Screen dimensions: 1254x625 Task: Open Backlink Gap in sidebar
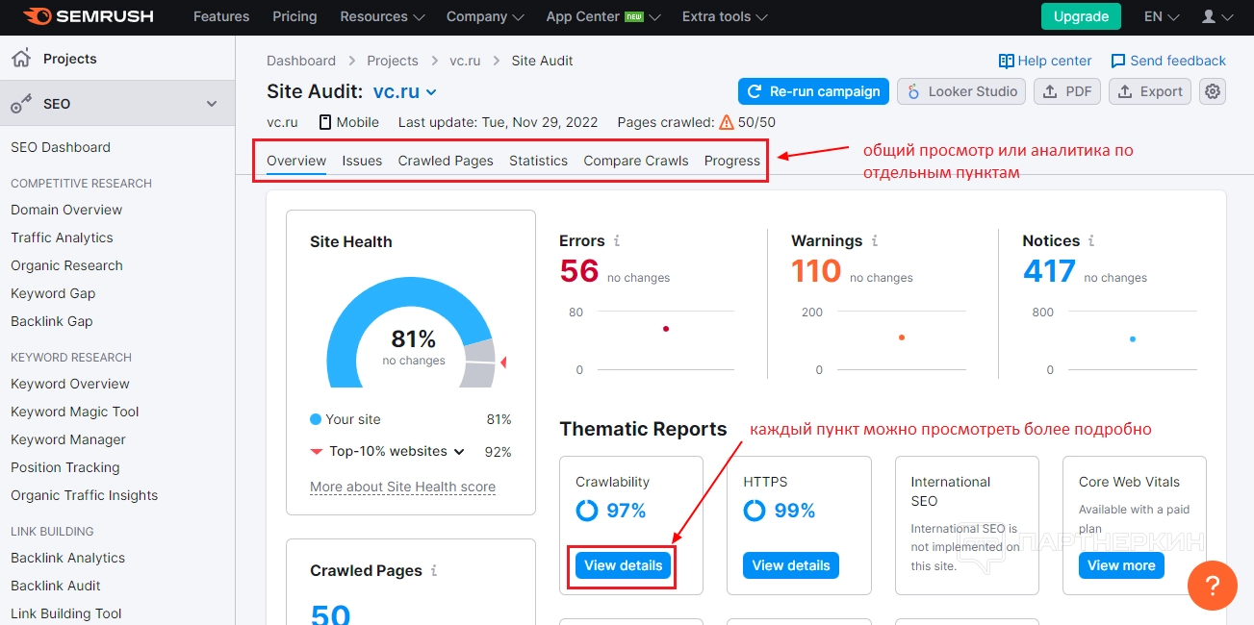pyautogui.click(x=52, y=321)
